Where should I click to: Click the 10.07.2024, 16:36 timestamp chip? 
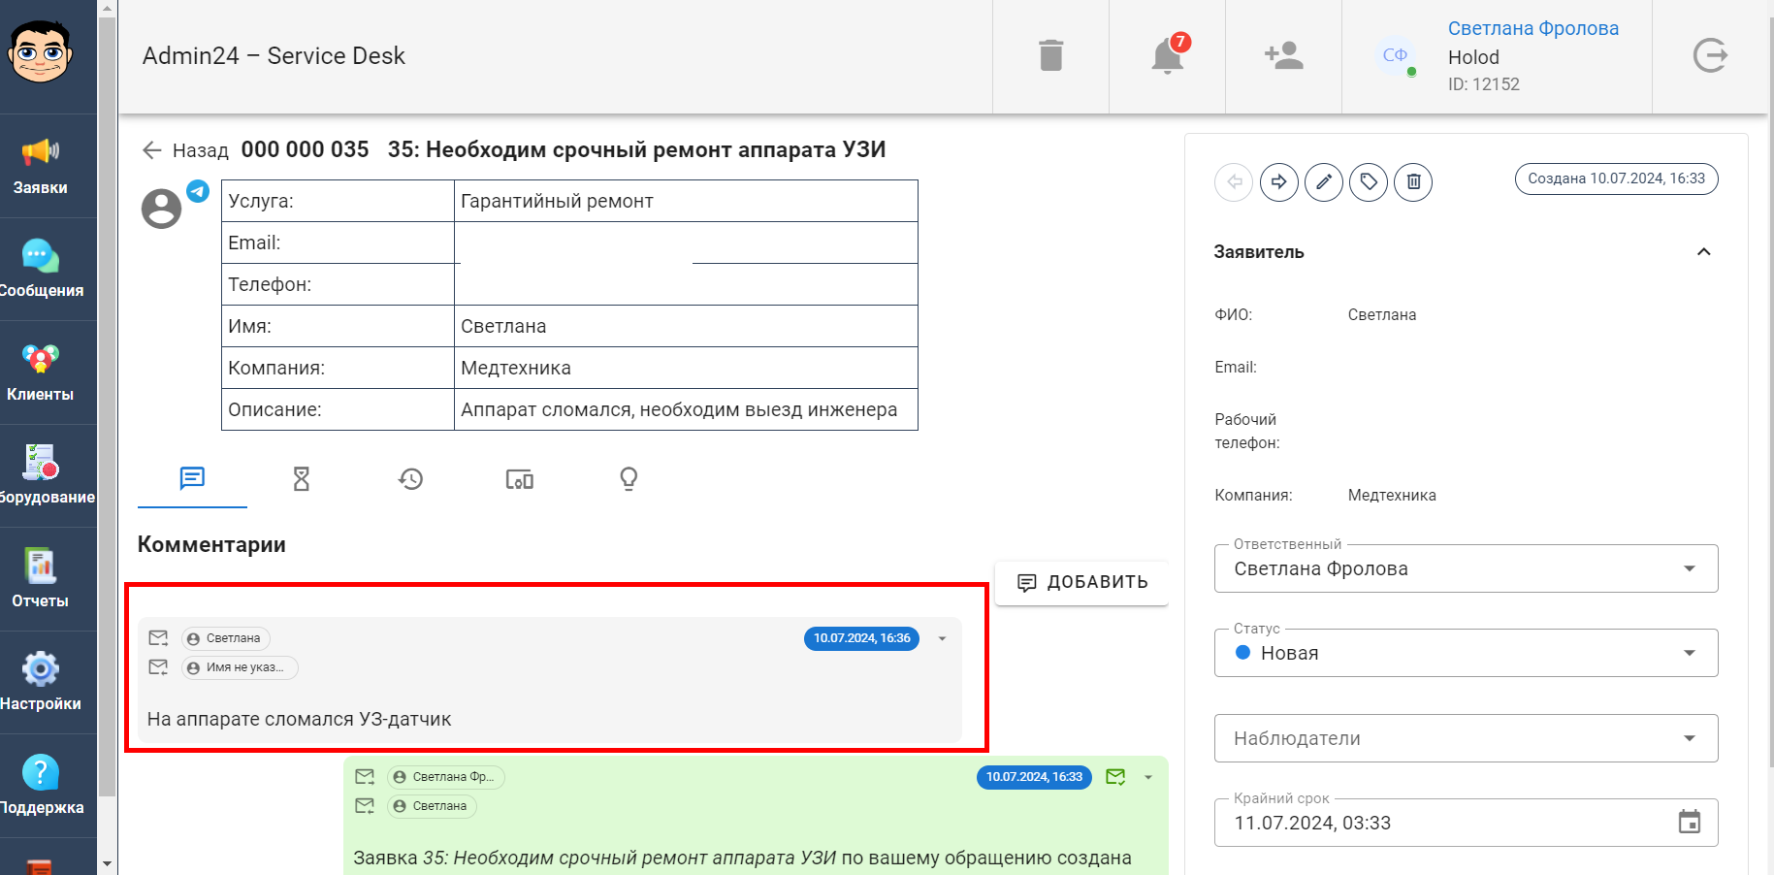[861, 638]
